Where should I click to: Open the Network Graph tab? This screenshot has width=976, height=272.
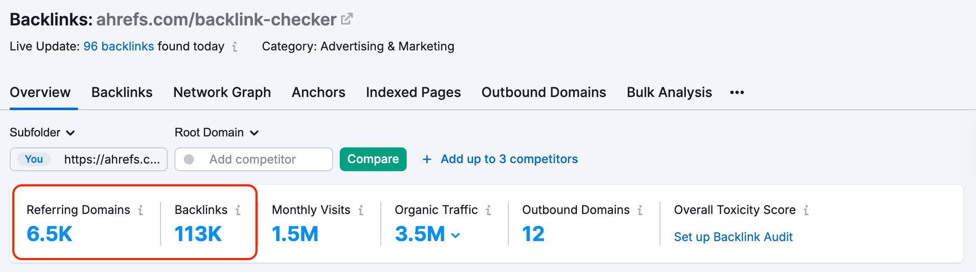coord(222,92)
